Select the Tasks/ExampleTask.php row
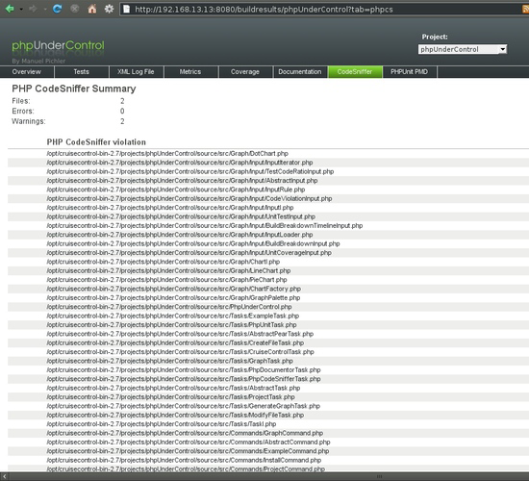Viewport: 529px width, 481px height. click(x=268, y=316)
